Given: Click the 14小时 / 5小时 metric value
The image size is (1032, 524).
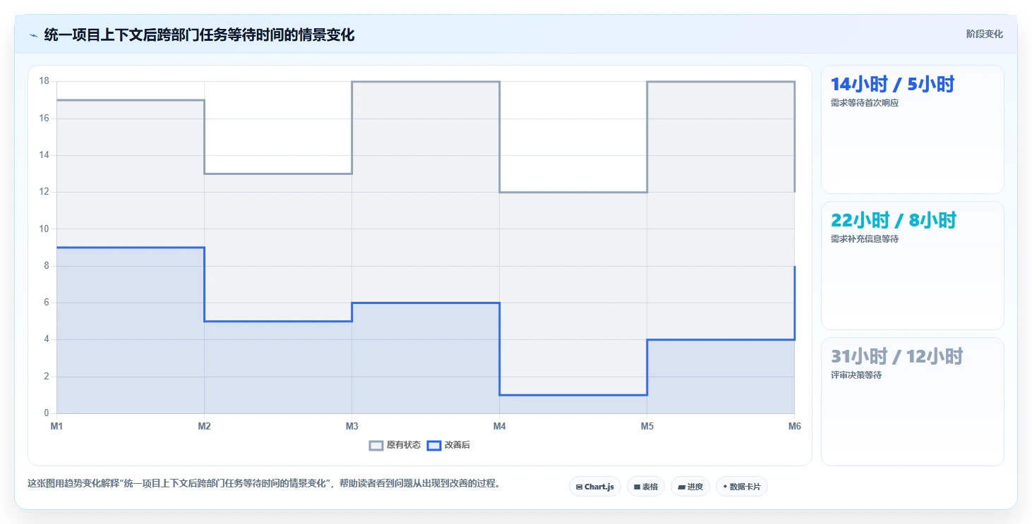Looking at the screenshot, I should pyautogui.click(x=892, y=84).
